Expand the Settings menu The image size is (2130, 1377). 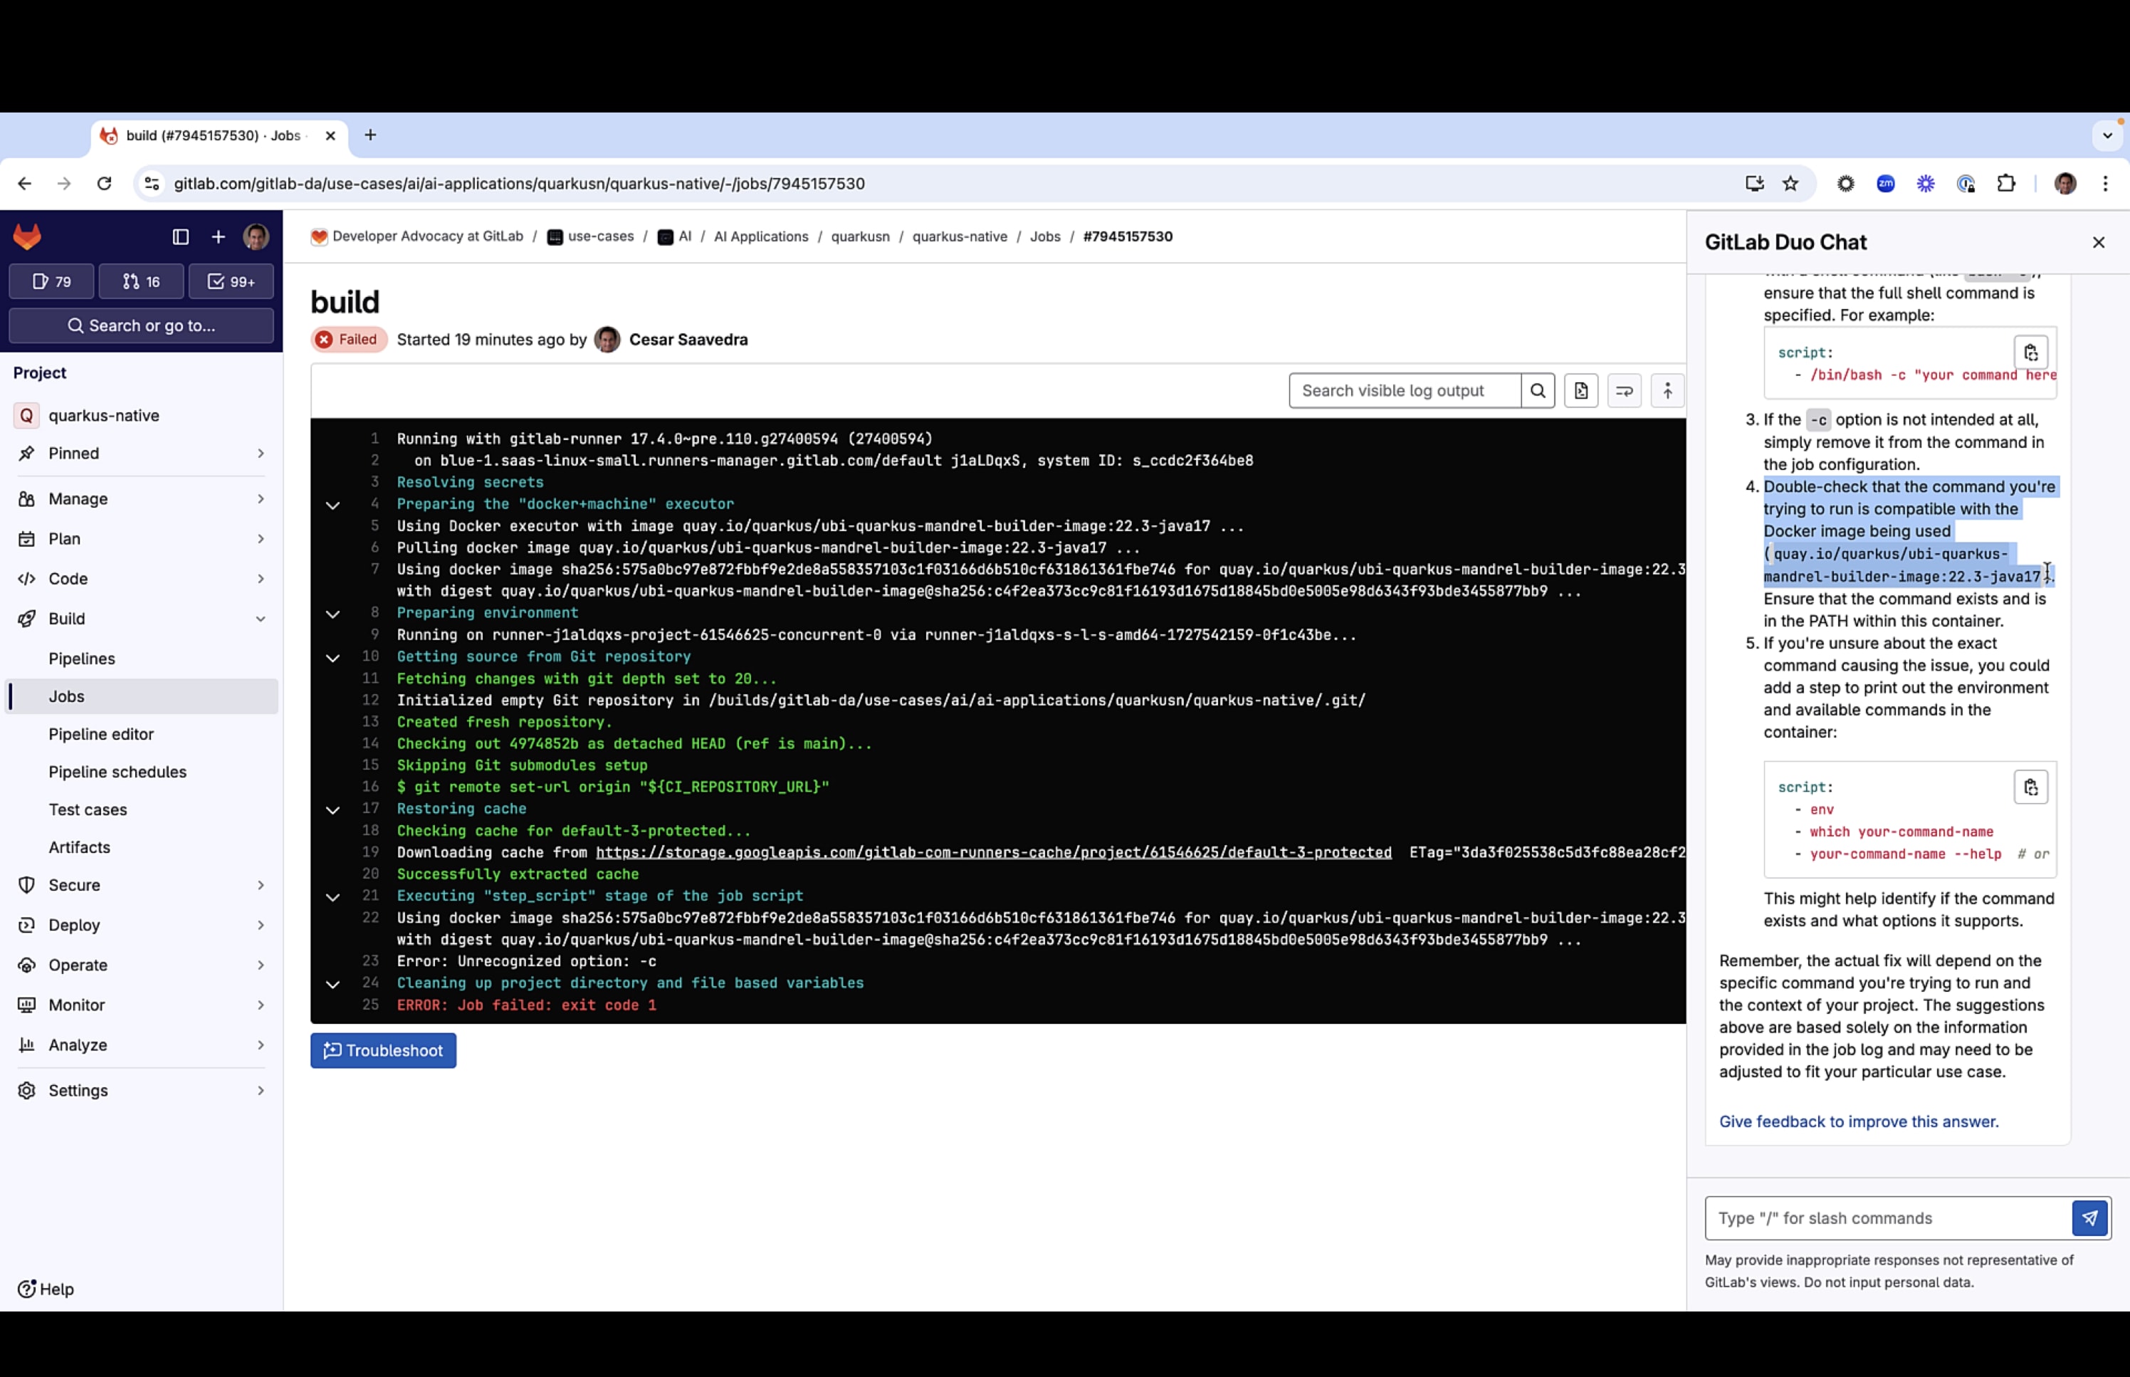[x=141, y=1091]
